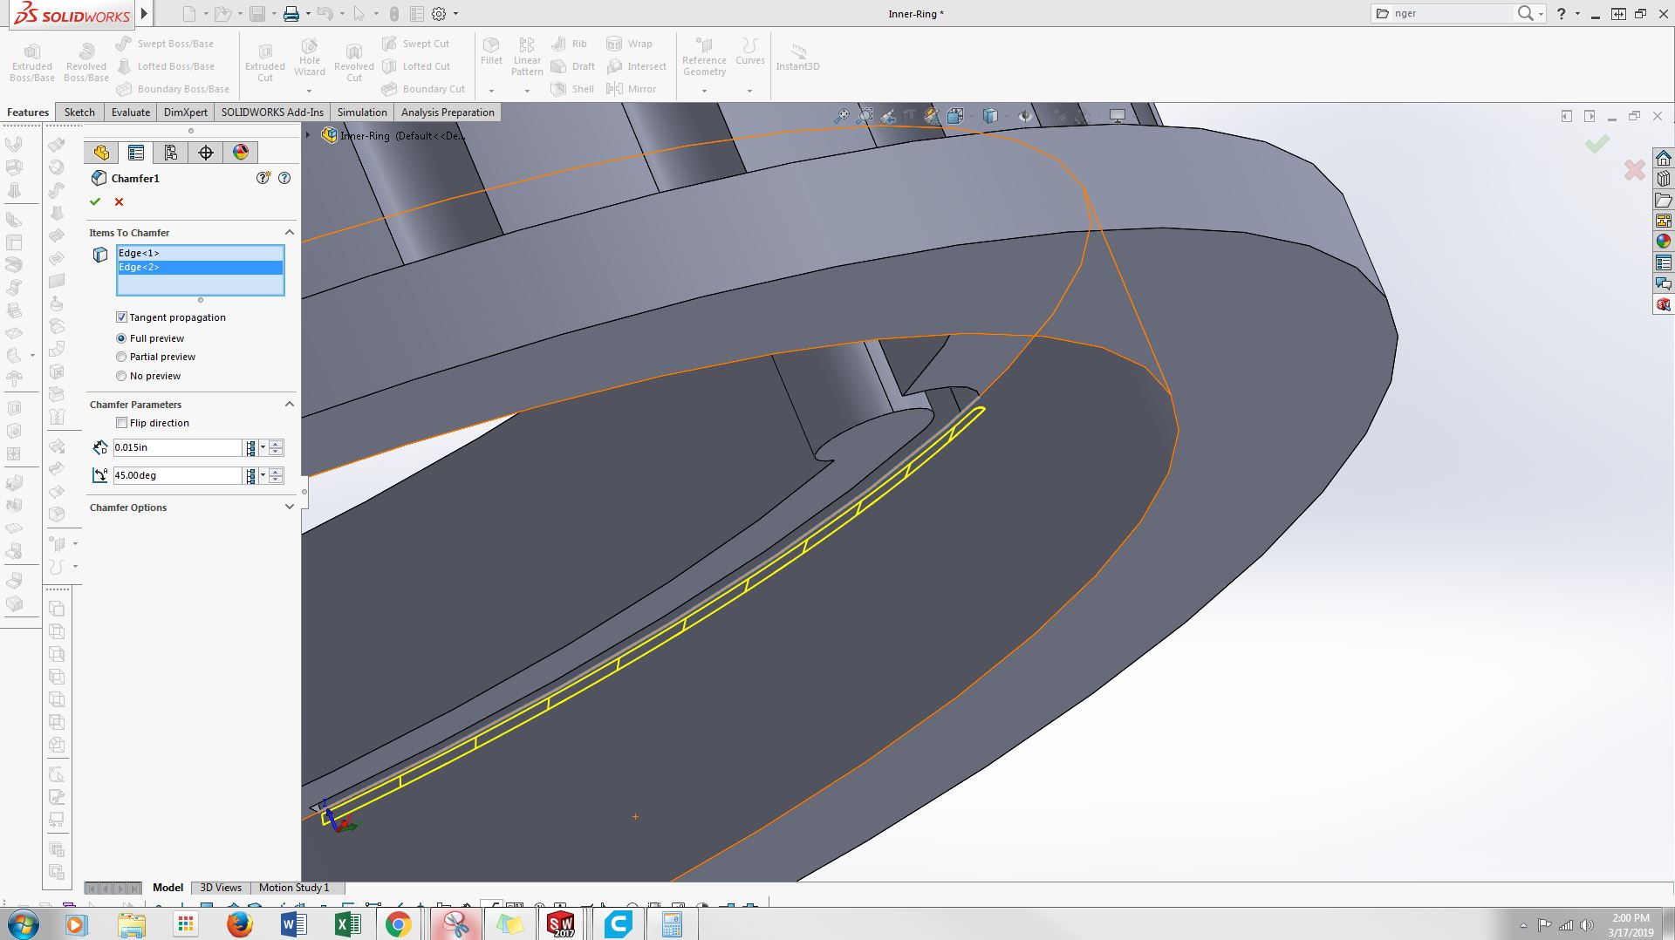The height and width of the screenshot is (940, 1675).
Task: Click the Previous View icon
Action: point(887,116)
